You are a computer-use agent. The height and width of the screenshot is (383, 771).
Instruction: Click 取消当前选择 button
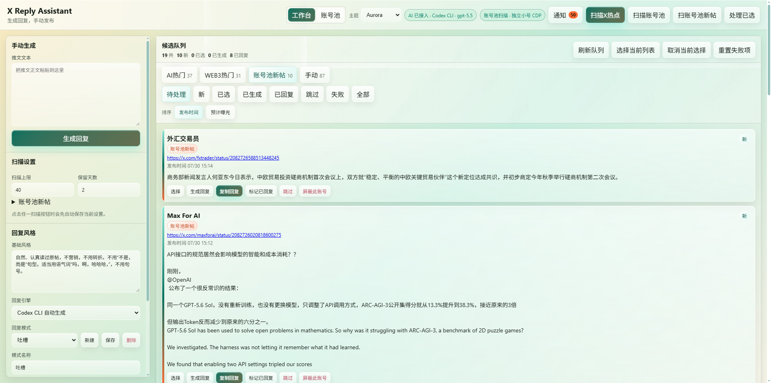pyautogui.click(x=687, y=50)
